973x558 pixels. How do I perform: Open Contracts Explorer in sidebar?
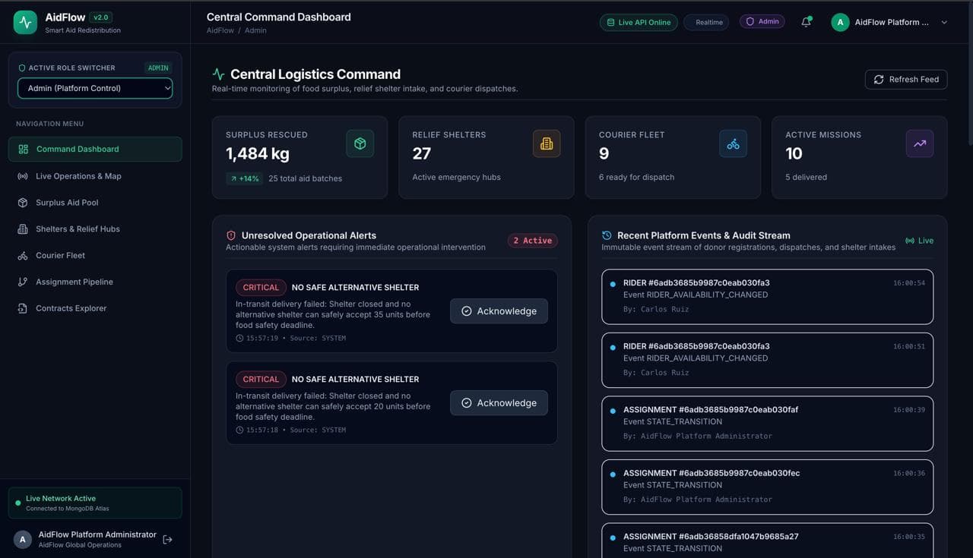tap(95, 308)
